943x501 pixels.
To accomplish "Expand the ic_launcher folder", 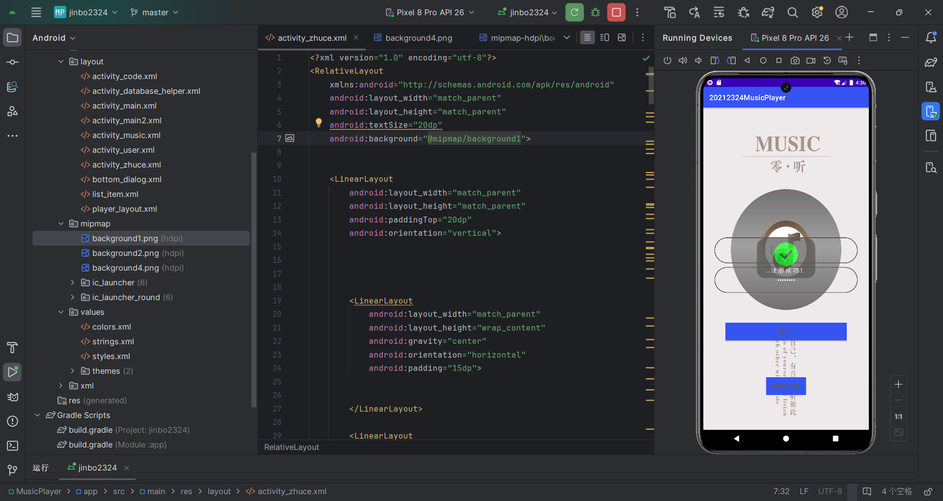I will (73, 282).
